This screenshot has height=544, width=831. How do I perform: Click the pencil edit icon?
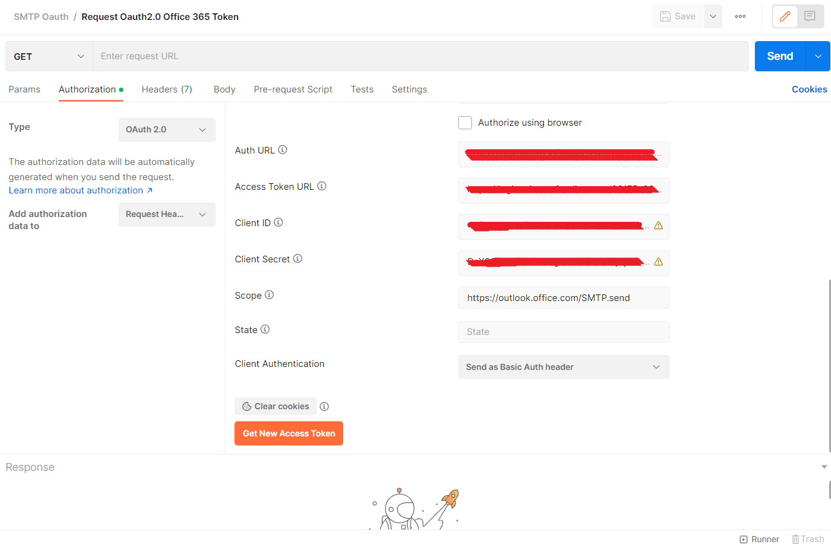[784, 16]
